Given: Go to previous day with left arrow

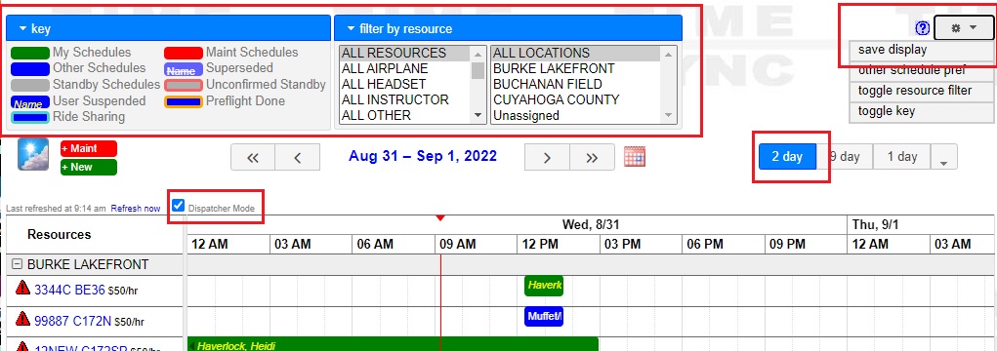Looking at the screenshot, I should (298, 157).
